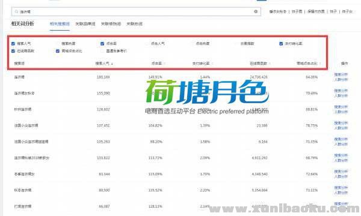Enable the 点击人气 checkbox
361x216 pixels.
coord(147,44)
